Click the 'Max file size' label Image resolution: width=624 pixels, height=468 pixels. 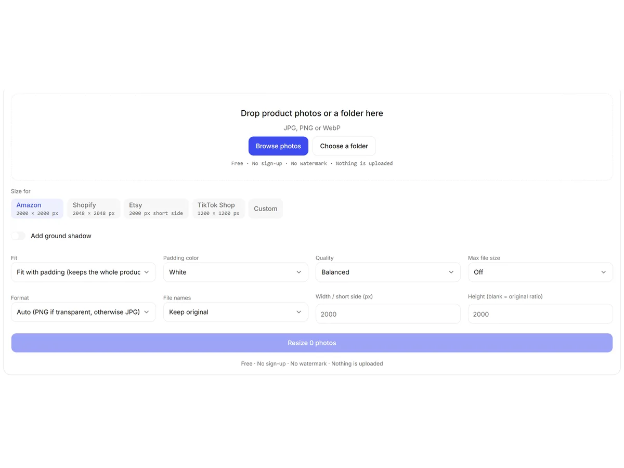tap(484, 258)
